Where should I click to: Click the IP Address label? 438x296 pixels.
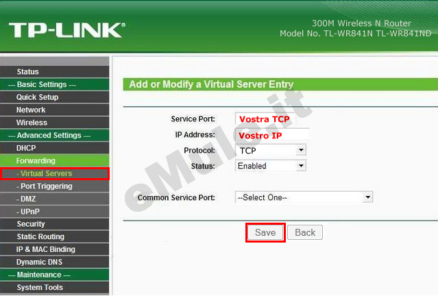tap(195, 134)
